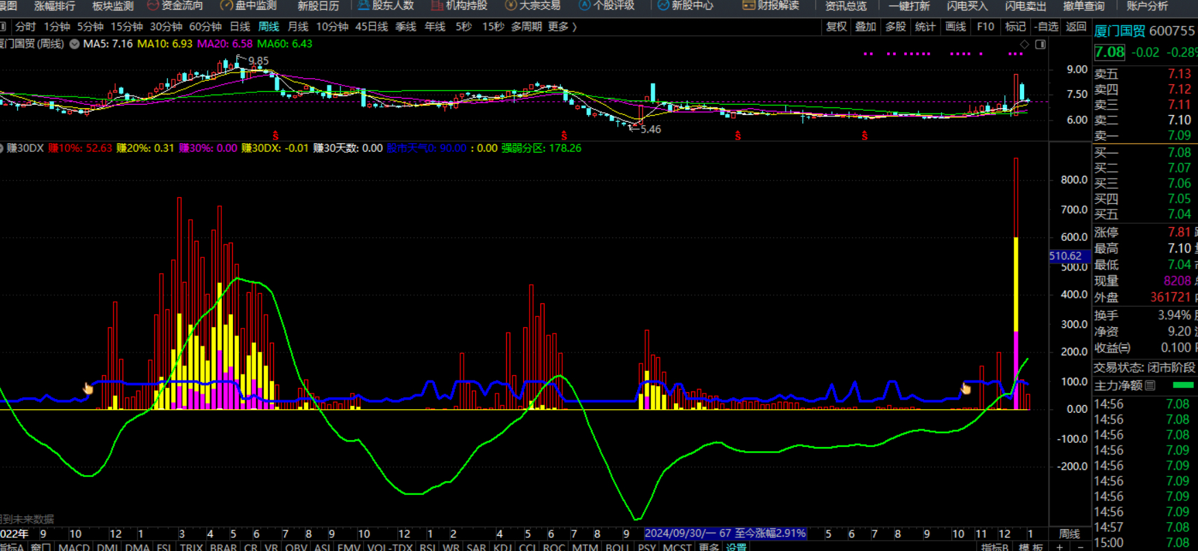
Task: Switch to 日线 daily chart tab
Action: pos(240,27)
